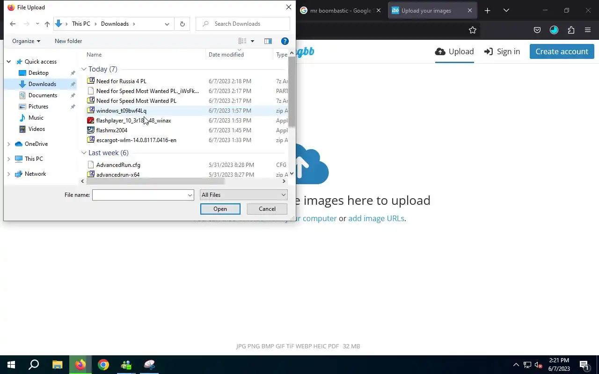599x374 pixels.
Task: Go up one folder level arrow
Action: (47, 24)
